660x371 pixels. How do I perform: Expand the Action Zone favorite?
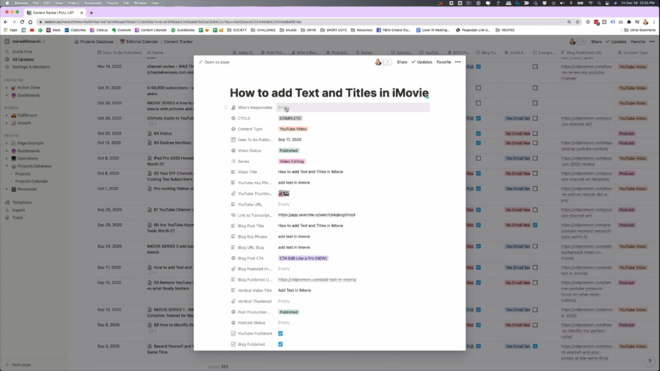point(6,88)
